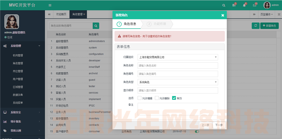Click step 1 circle in the wizard
The height and width of the screenshot is (139, 282).
(x=119, y=24)
